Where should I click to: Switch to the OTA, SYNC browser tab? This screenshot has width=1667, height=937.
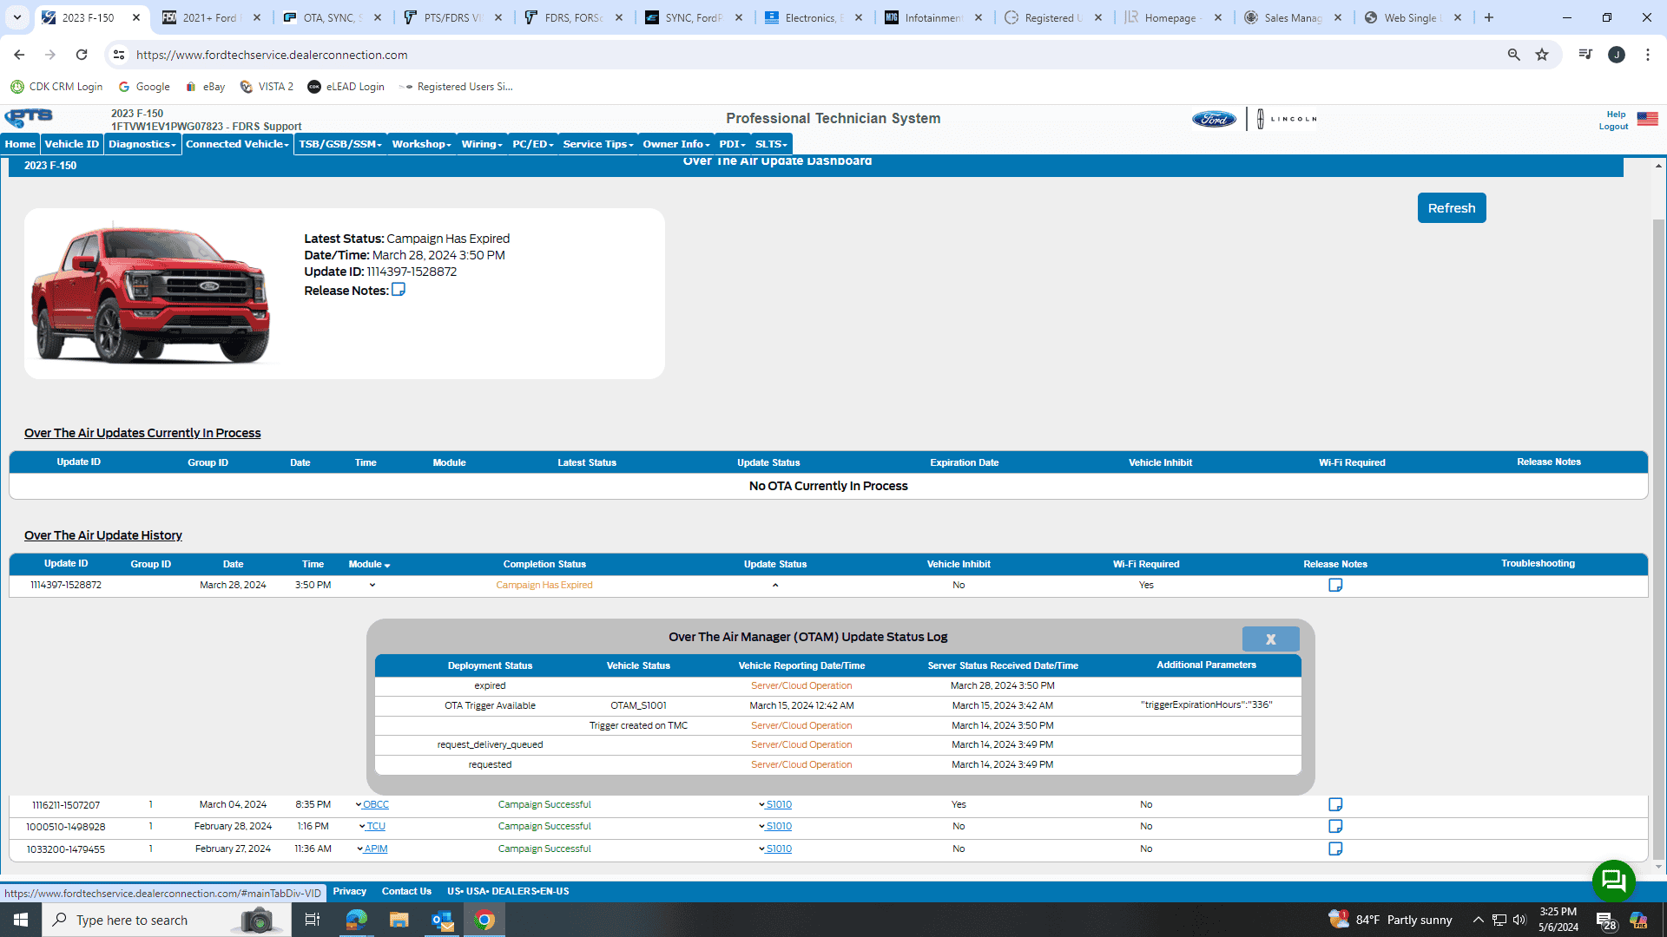[x=333, y=17]
